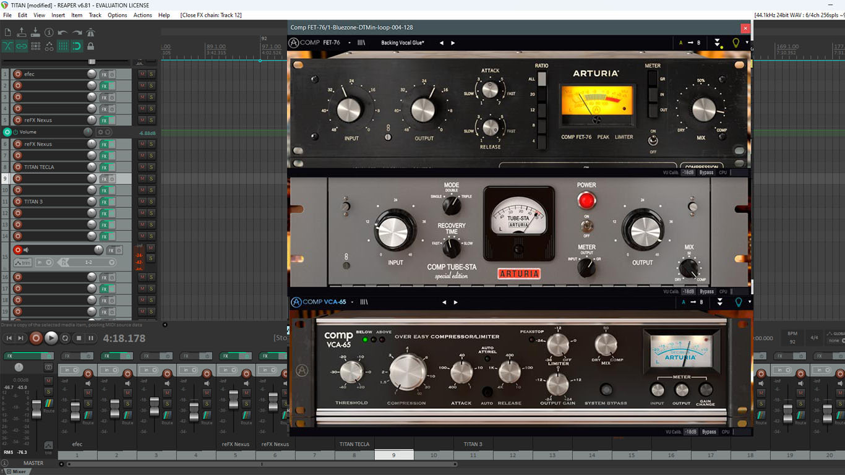Viewport: 845px width, 475px height.
Task: Go to project start transport button
Action: tap(9, 338)
